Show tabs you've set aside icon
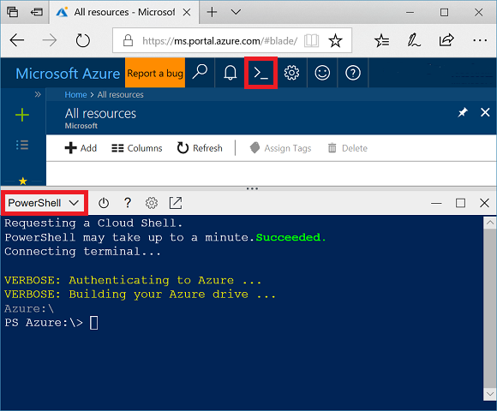Viewport: 497px width, 411px height. [x=13, y=12]
